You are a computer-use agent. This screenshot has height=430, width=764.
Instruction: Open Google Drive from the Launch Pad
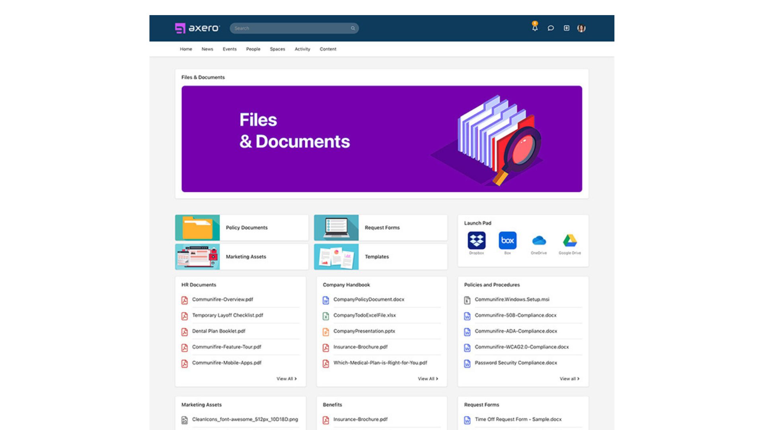[569, 240]
